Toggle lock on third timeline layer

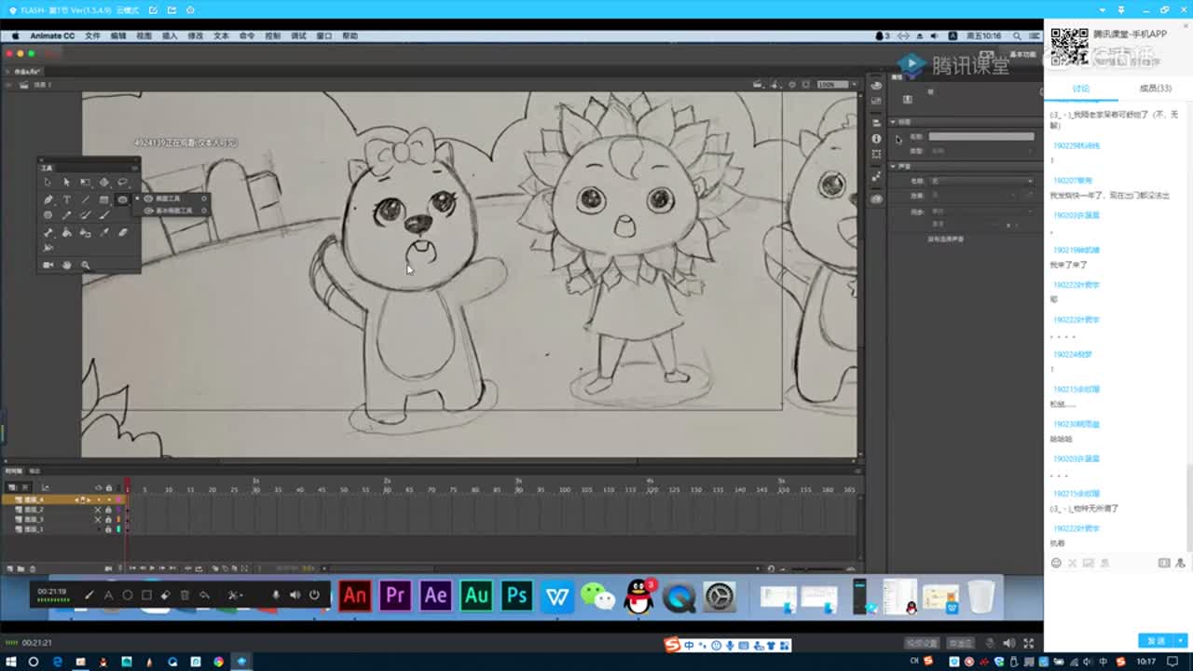coord(108,520)
